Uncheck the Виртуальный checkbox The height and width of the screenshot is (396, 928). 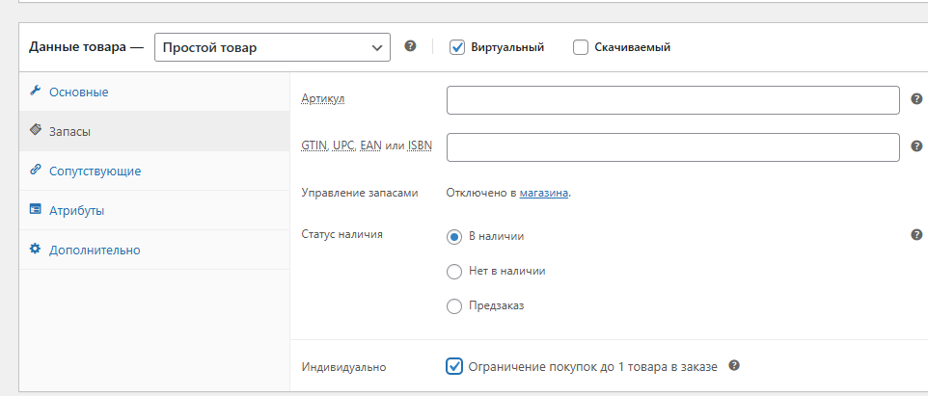pyautogui.click(x=457, y=47)
